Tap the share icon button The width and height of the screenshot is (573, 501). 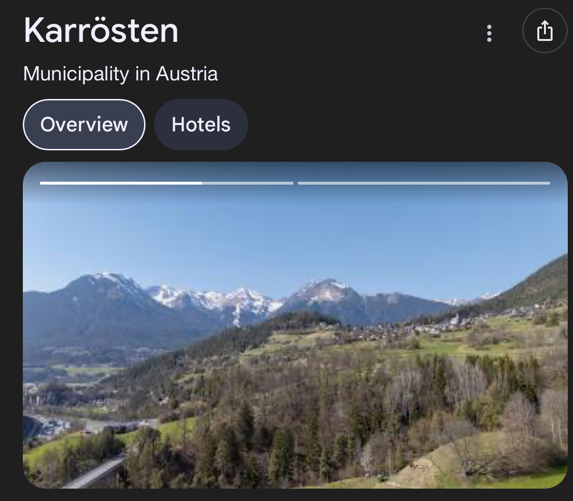(x=544, y=31)
